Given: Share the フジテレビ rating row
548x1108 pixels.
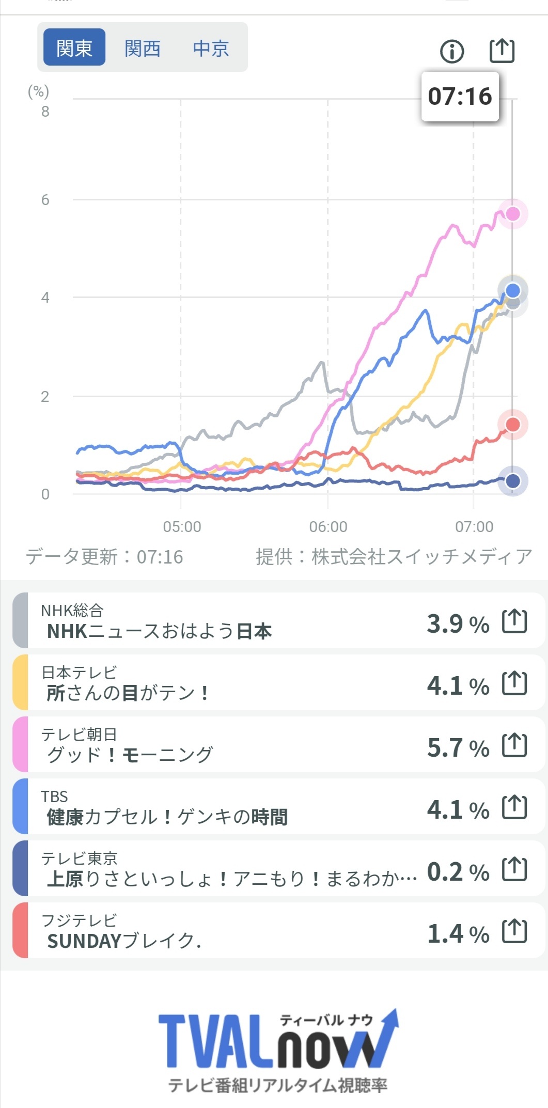Looking at the screenshot, I should (514, 931).
